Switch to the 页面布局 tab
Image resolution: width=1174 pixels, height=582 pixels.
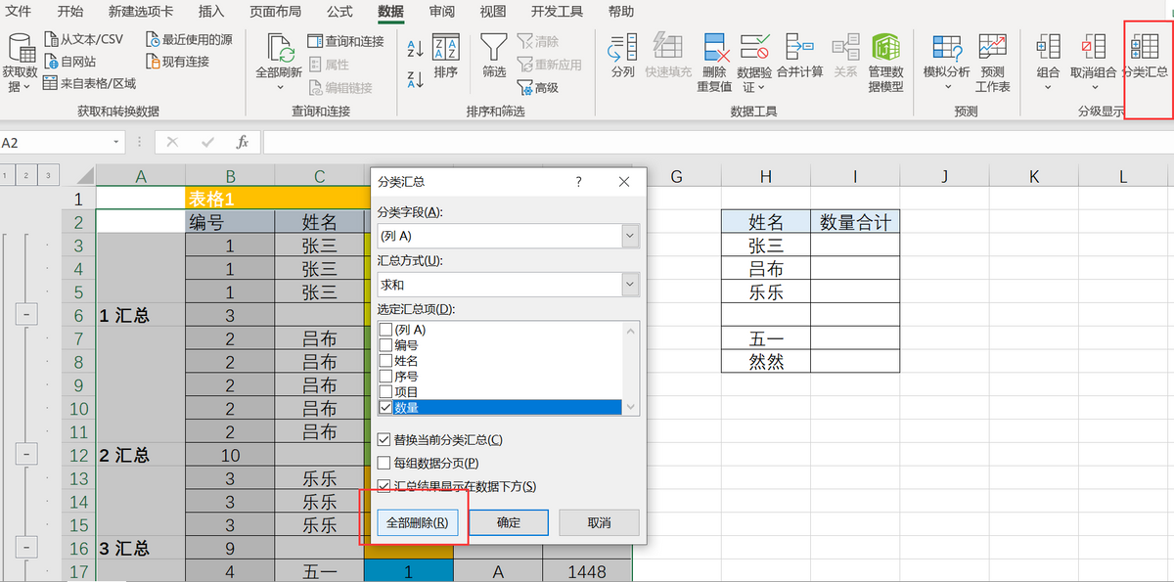pos(275,12)
